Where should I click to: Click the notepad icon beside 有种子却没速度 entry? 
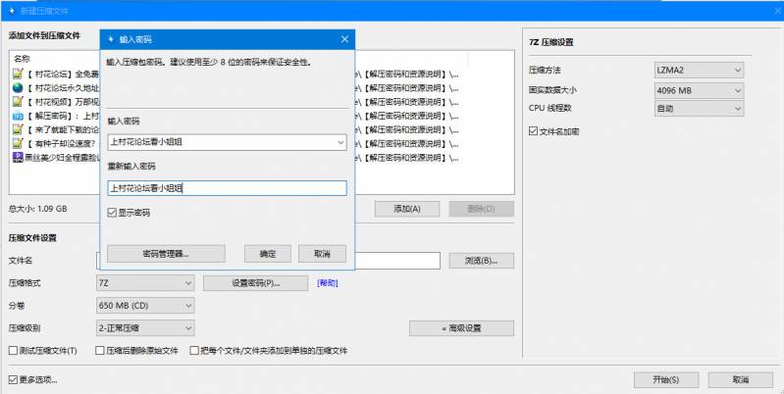(x=18, y=142)
